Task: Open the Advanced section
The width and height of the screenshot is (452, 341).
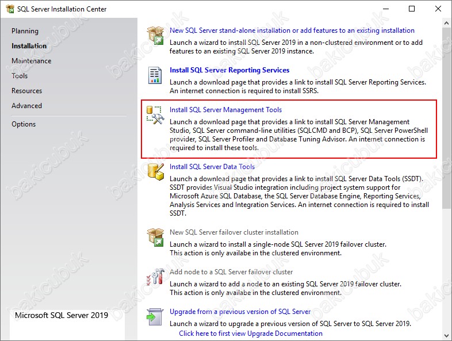Action: tap(26, 106)
